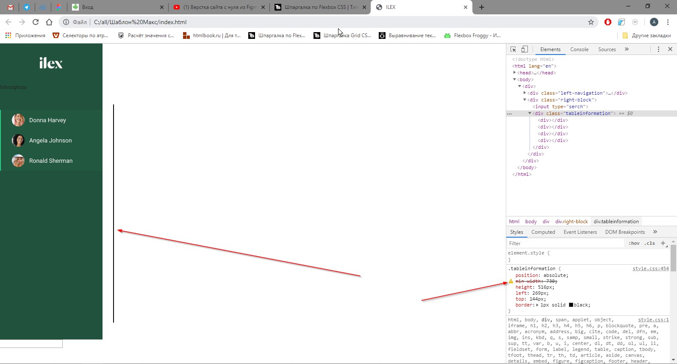Select div.right-block in the breadcrumb

572,222
